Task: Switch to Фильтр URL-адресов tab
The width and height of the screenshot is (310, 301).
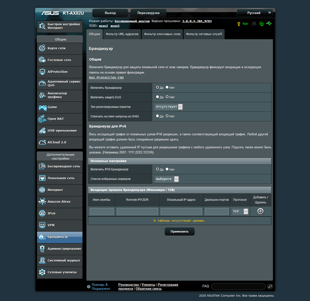Action: [x=122, y=34]
